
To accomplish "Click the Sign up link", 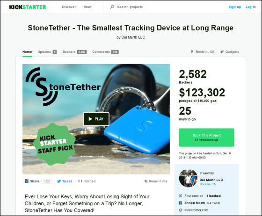I will pos(235,7).
